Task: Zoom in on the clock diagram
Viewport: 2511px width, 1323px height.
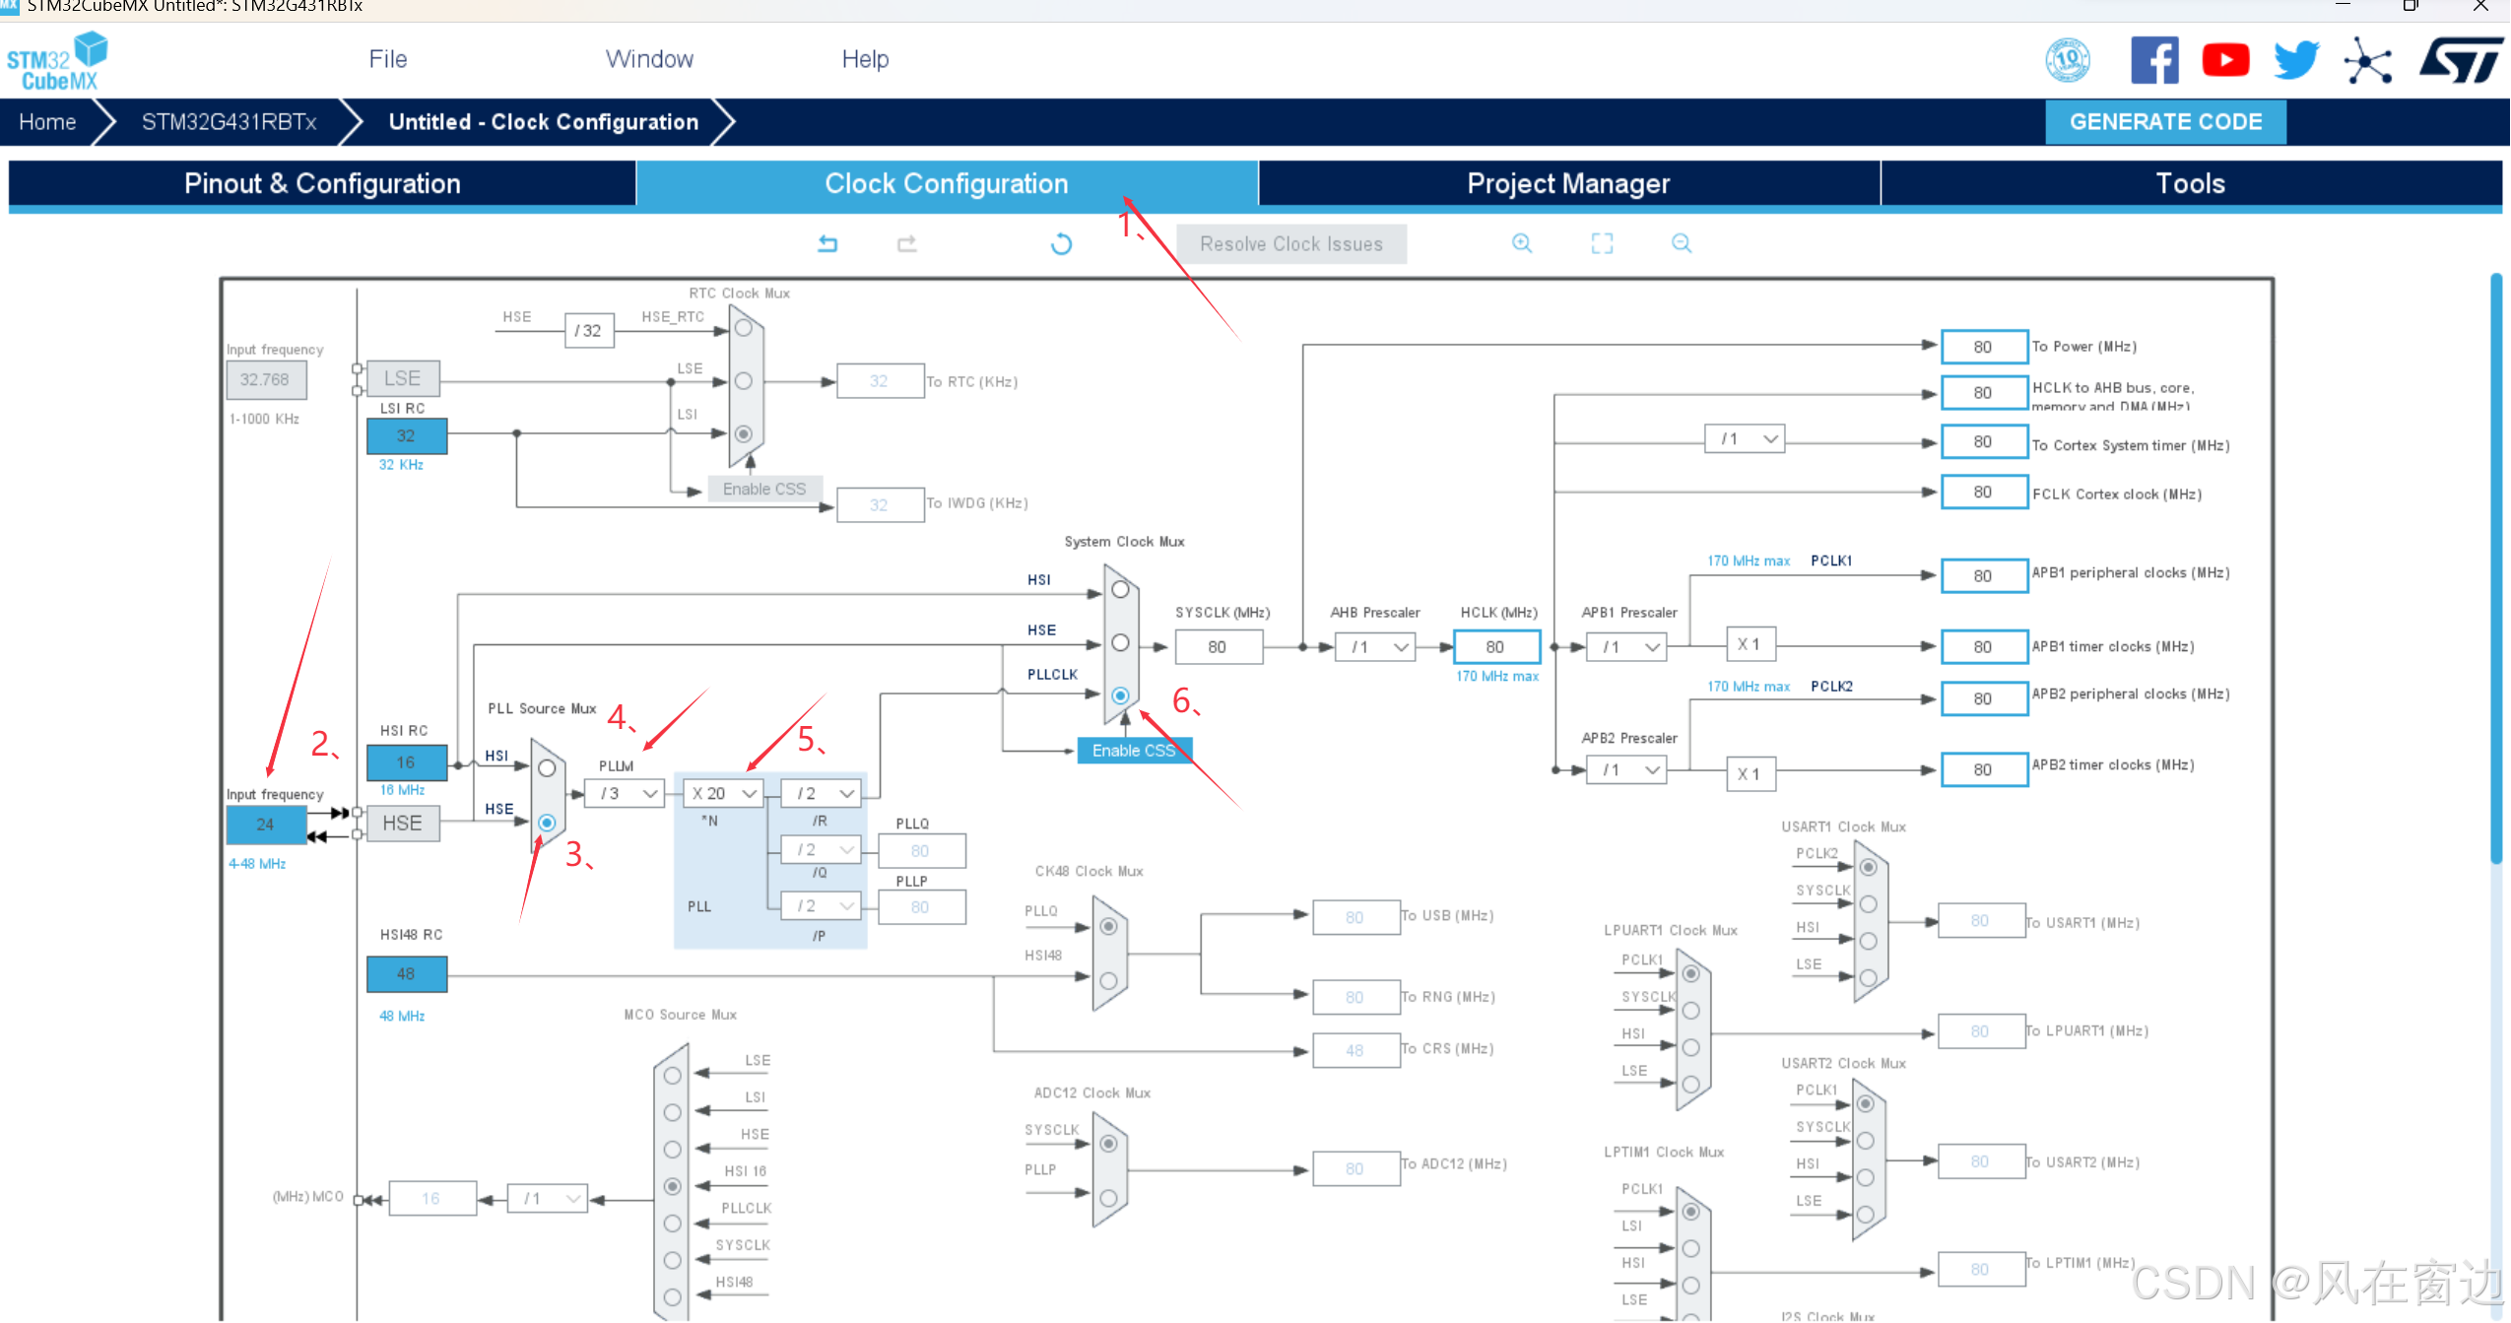Action: pyautogui.click(x=1522, y=243)
